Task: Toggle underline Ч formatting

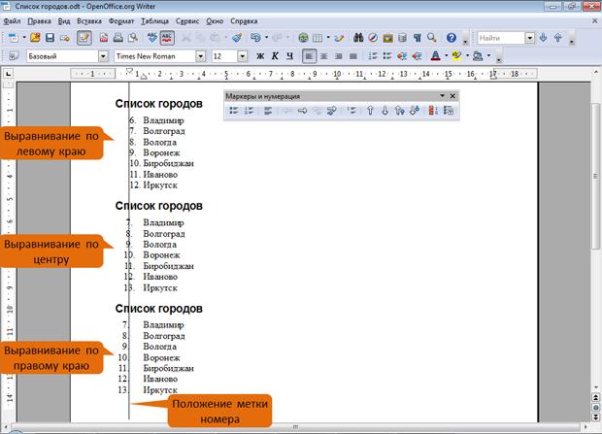Action: pyautogui.click(x=290, y=56)
